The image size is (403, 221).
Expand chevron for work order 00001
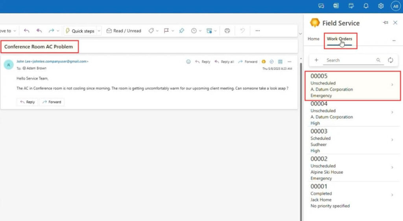[x=392, y=195]
